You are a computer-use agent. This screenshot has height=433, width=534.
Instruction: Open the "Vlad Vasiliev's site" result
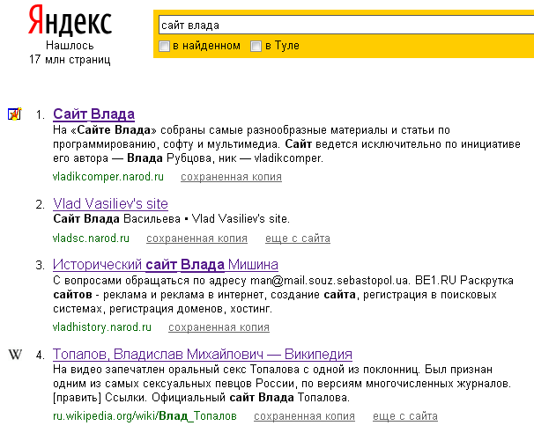[110, 203]
